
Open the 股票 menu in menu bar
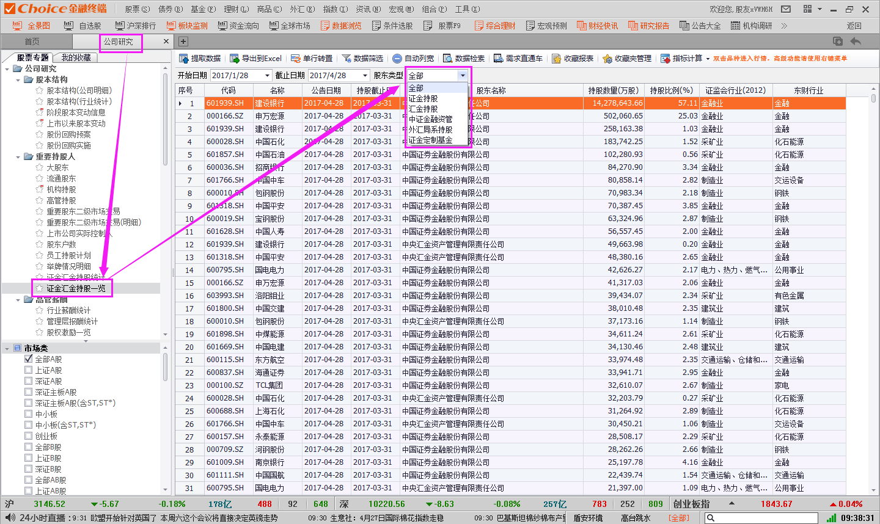tap(137, 9)
